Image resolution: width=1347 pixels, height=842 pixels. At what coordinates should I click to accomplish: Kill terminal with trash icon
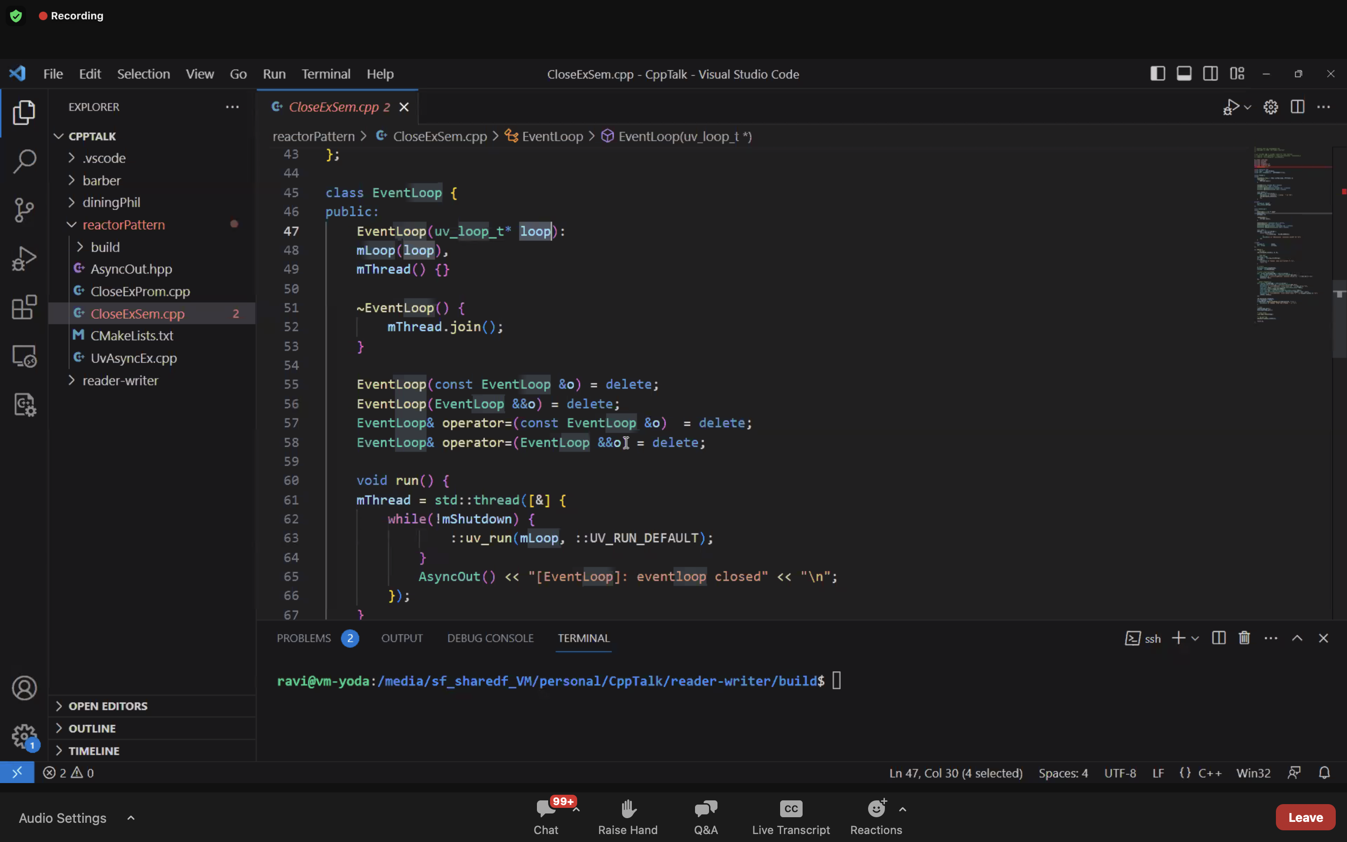[1245, 638]
